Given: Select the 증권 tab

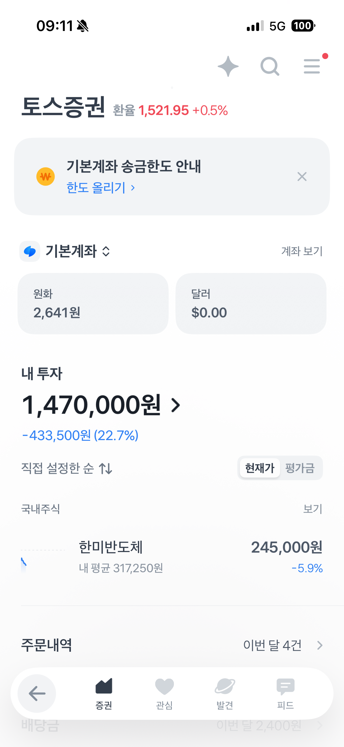Looking at the screenshot, I should [104, 693].
